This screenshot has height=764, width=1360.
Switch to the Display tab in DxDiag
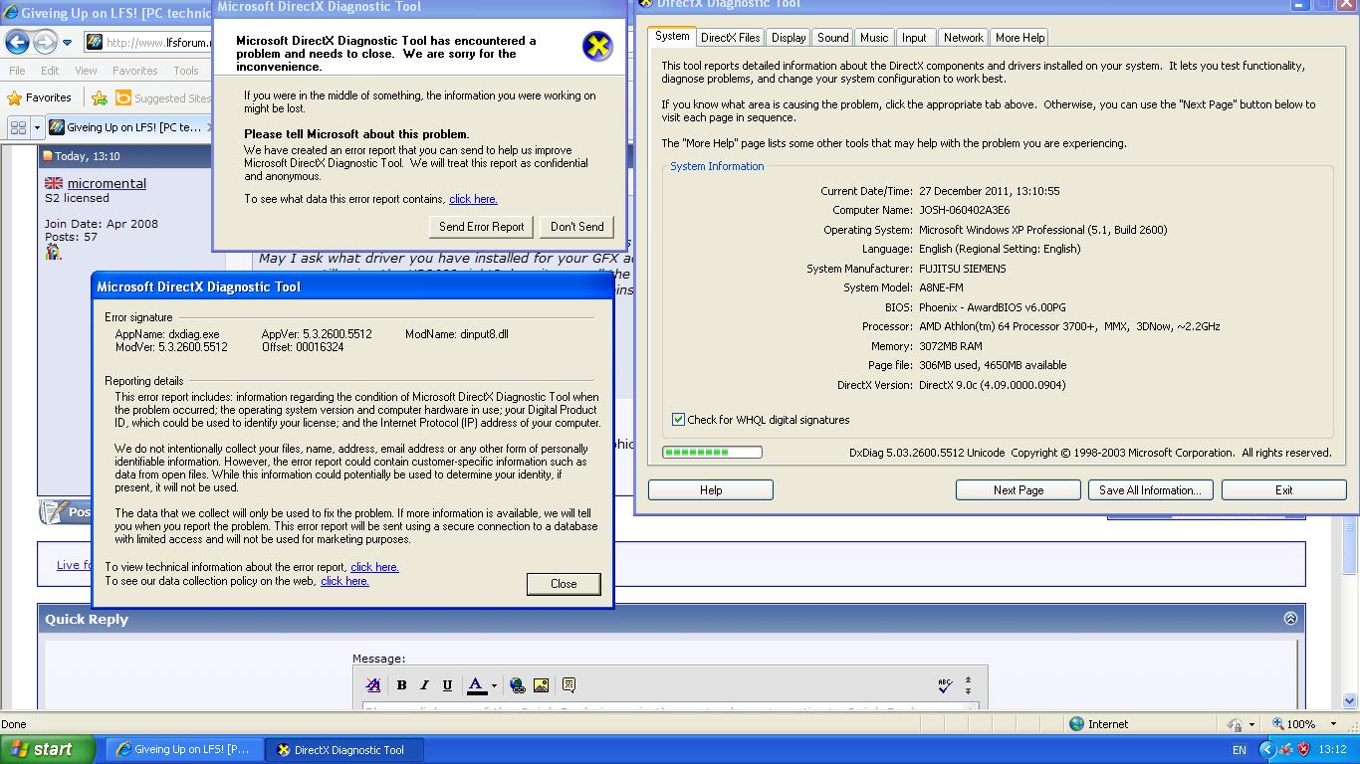tap(789, 38)
